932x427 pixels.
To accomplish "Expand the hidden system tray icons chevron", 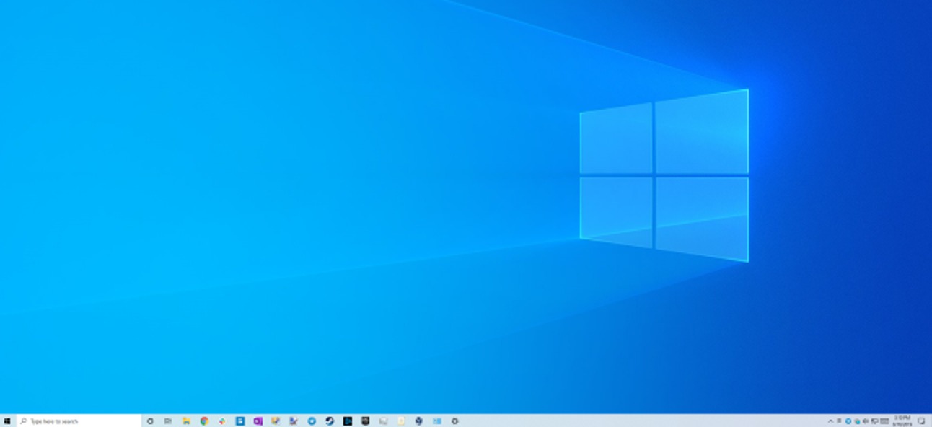I will click(x=830, y=421).
